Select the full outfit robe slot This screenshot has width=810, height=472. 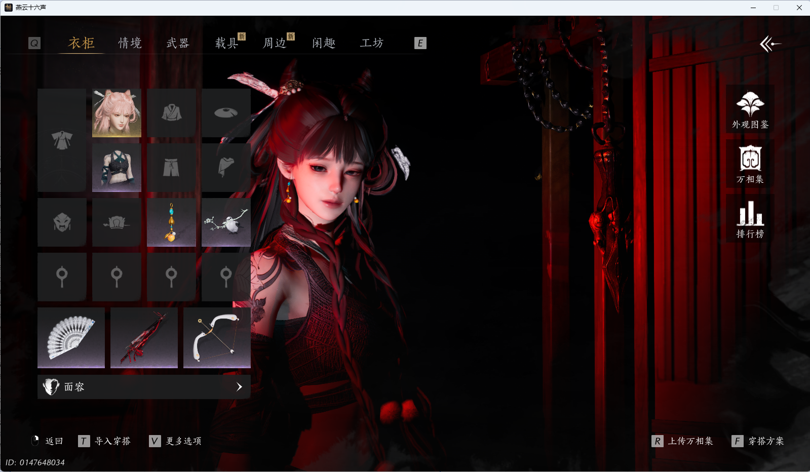point(62,140)
